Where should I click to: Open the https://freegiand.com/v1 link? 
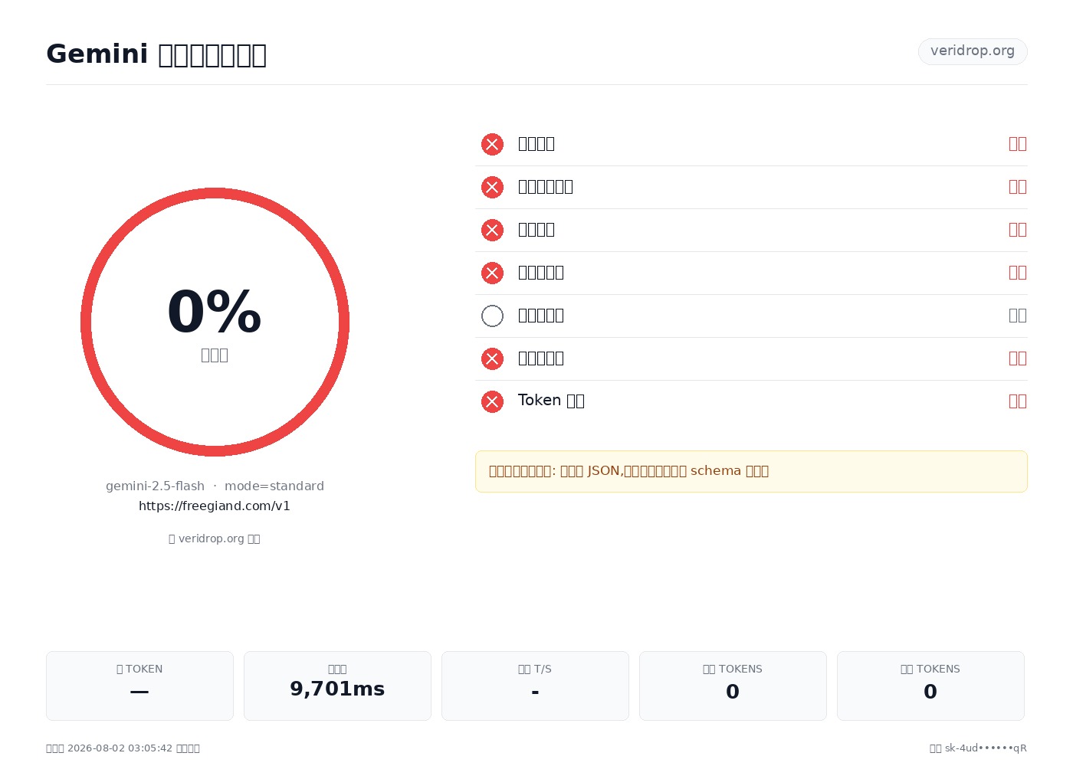tap(215, 506)
